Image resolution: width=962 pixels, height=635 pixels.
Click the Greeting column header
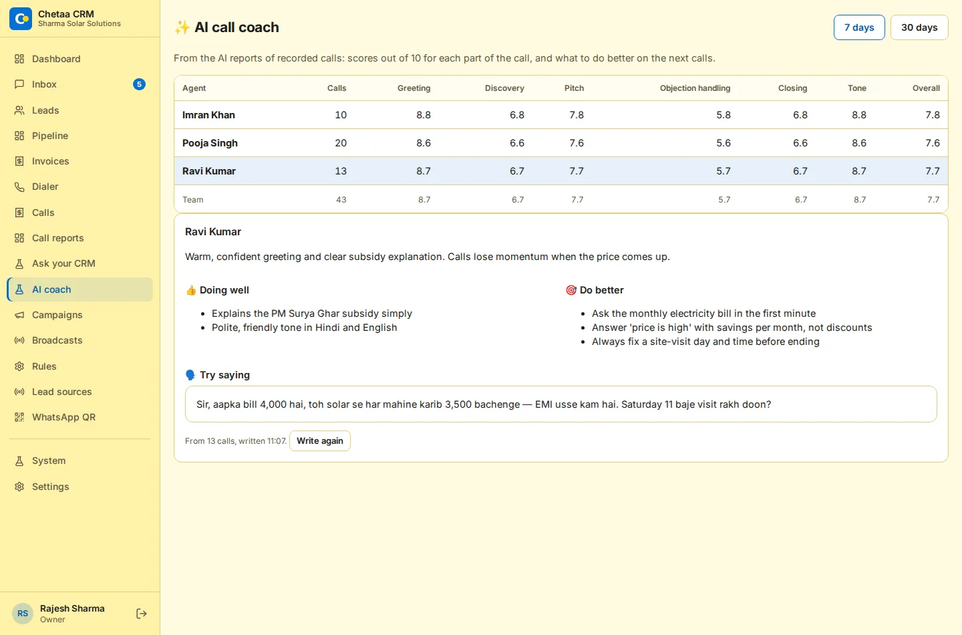[x=414, y=88]
